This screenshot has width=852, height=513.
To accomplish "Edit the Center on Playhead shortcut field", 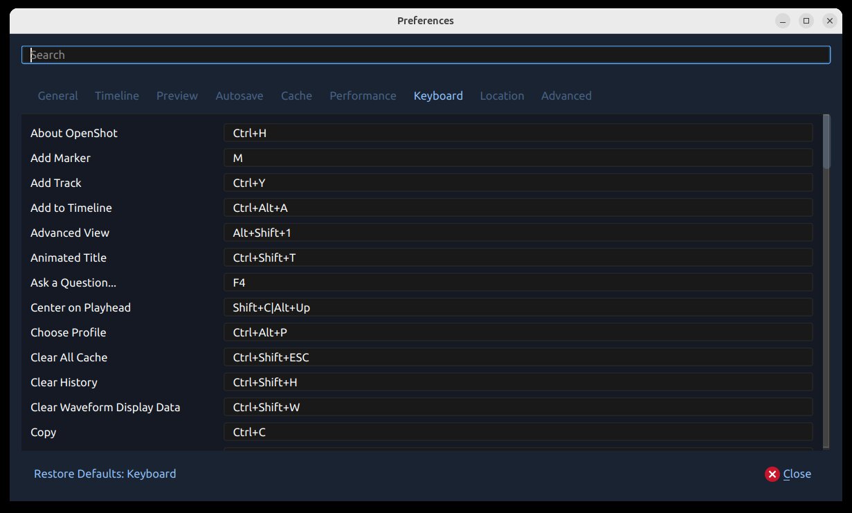I will coord(518,307).
